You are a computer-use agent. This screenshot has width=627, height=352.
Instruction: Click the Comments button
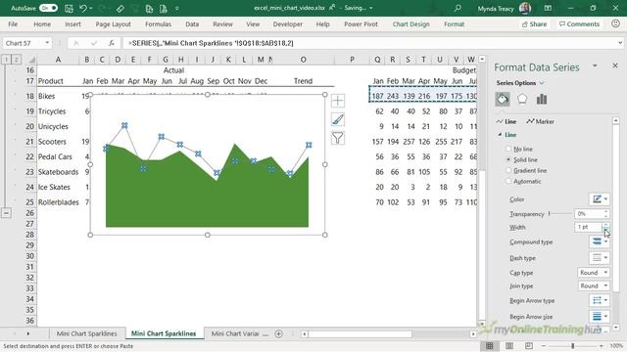pyautogui.click(x=579, y=23)
